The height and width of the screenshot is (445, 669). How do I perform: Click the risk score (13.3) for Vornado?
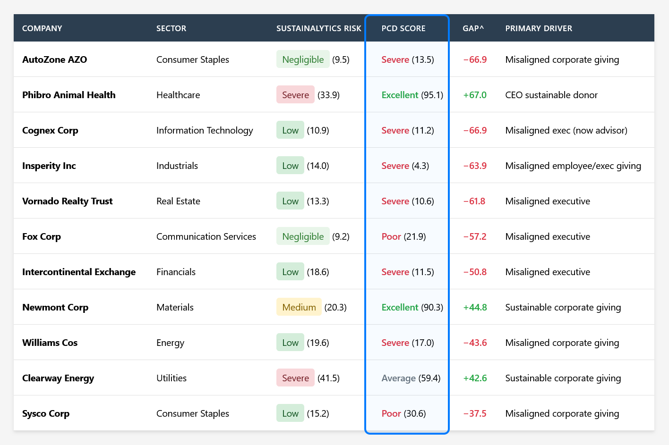(x=318, y=201)
